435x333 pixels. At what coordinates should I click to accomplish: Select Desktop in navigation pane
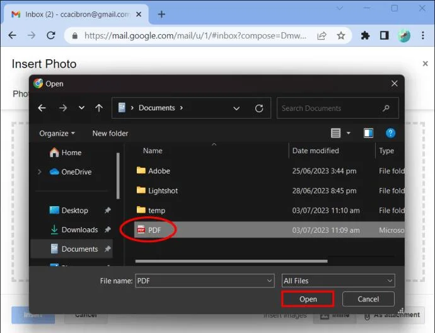(x=69, y=211)
